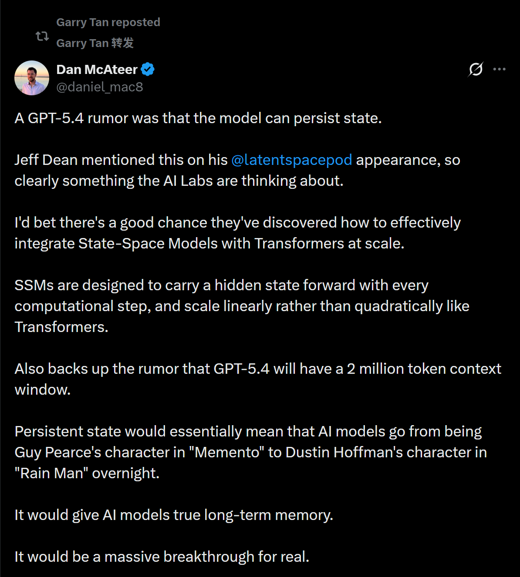Open the @daniel_mac8 handle link
520x577 pixels.
[x=100, y=87]
